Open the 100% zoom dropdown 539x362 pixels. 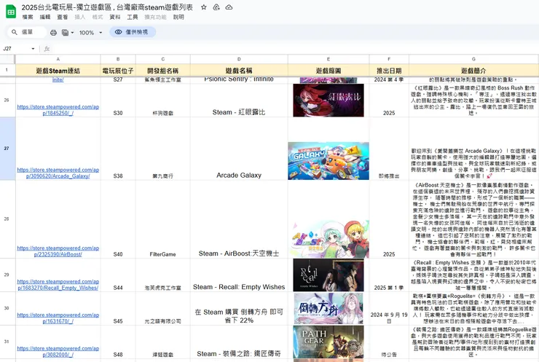91,33
